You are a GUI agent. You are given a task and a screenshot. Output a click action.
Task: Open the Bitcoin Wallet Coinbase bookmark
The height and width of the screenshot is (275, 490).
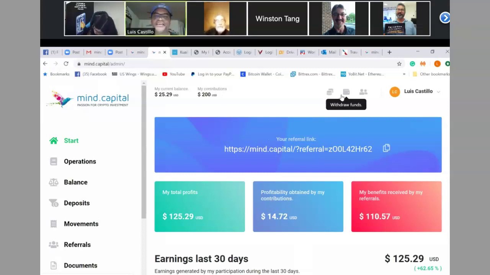[262, 74]
